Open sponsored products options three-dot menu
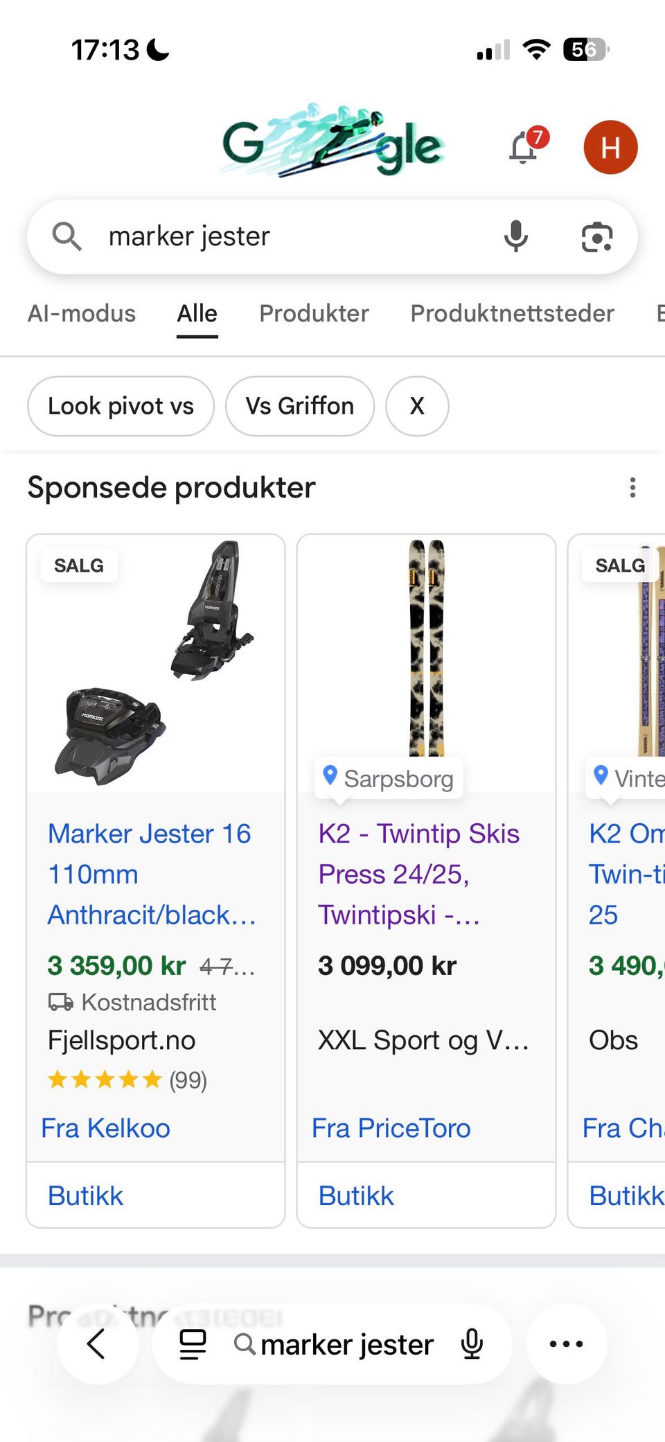This screenshot has width=665, height=1442. click(x=632, y=488)
